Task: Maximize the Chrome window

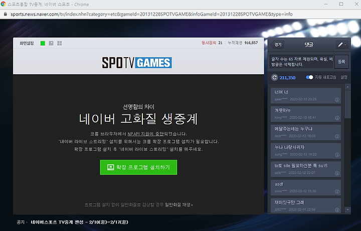Action: (x=341, y=4)
